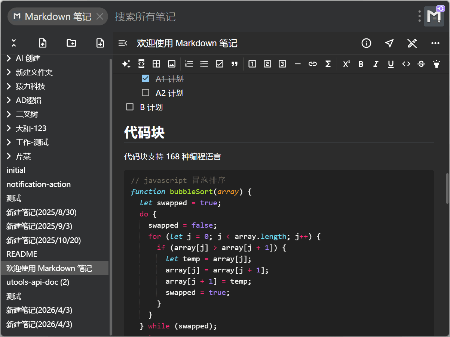Screen dimensions: 450x337
Task: Insert an image from the toolbar
Action: pos(172,64)
